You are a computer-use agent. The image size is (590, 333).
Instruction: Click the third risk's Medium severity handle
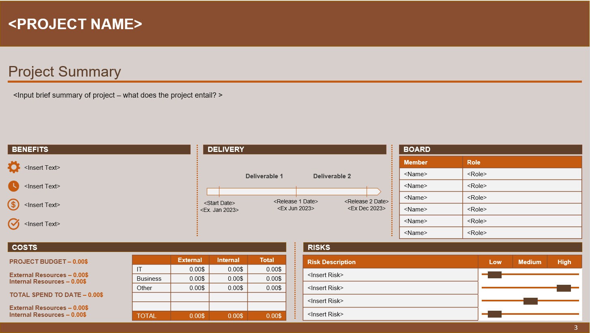click(530, 301)
